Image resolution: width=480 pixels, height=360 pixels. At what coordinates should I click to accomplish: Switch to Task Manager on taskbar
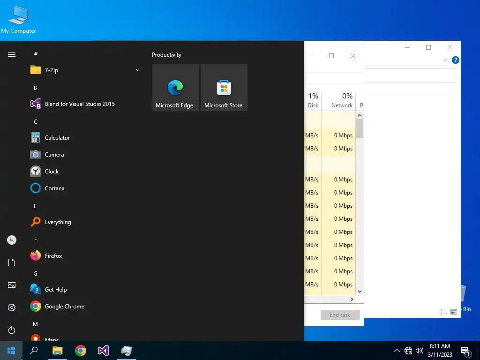(127, 351)
